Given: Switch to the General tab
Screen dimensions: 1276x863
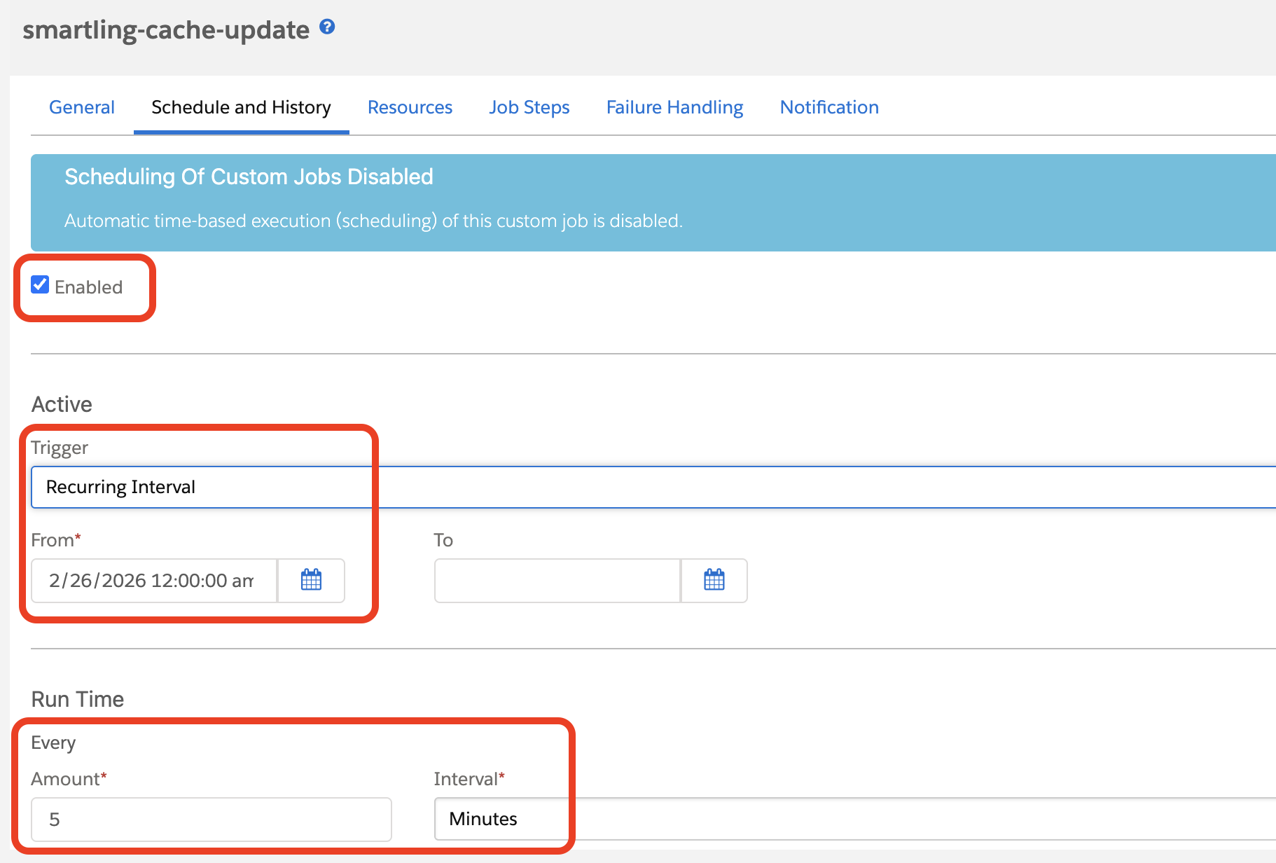Looking at the screenshot, I should point(82,107).
